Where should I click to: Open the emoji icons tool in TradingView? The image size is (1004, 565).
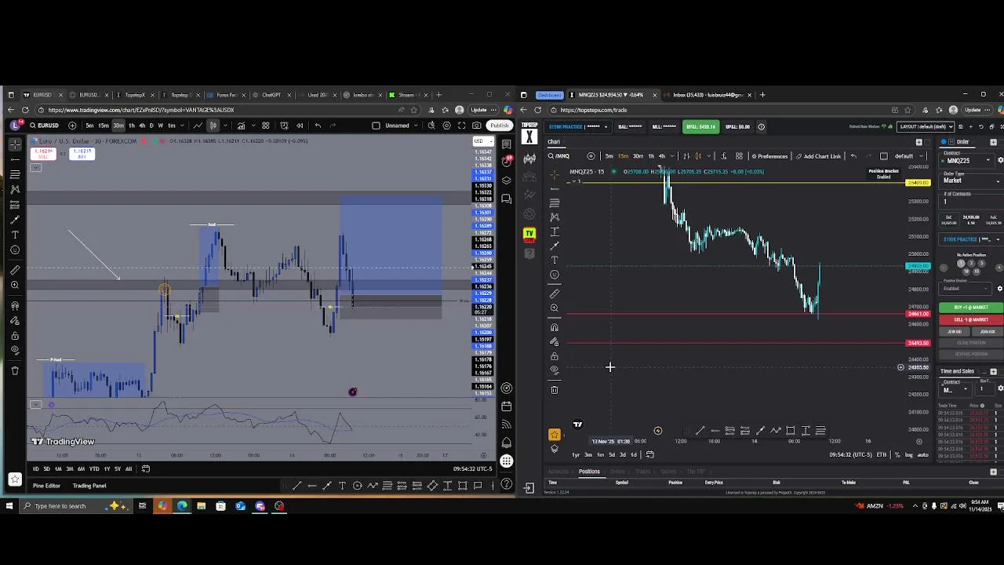pyautogui.click(x=15, y=250)
